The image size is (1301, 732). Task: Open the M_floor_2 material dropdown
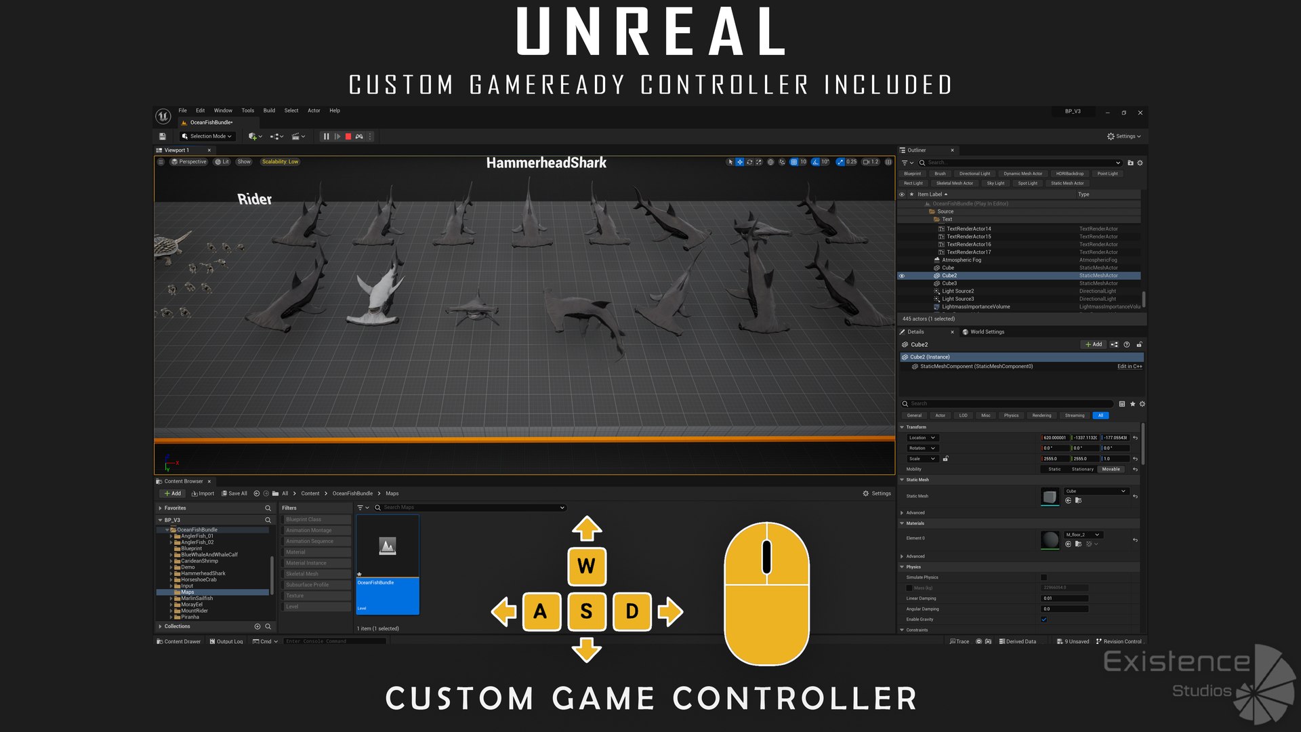(x=1083, y=535)
